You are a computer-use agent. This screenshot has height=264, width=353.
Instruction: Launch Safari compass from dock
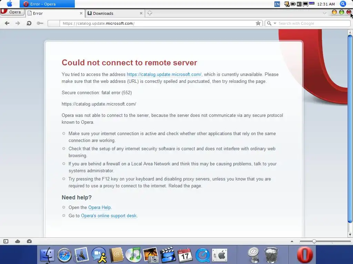(64, 255)
